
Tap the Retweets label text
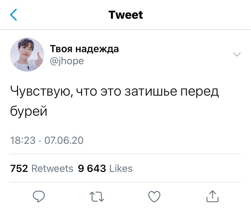pyautogui.click(x=52, y=169)
